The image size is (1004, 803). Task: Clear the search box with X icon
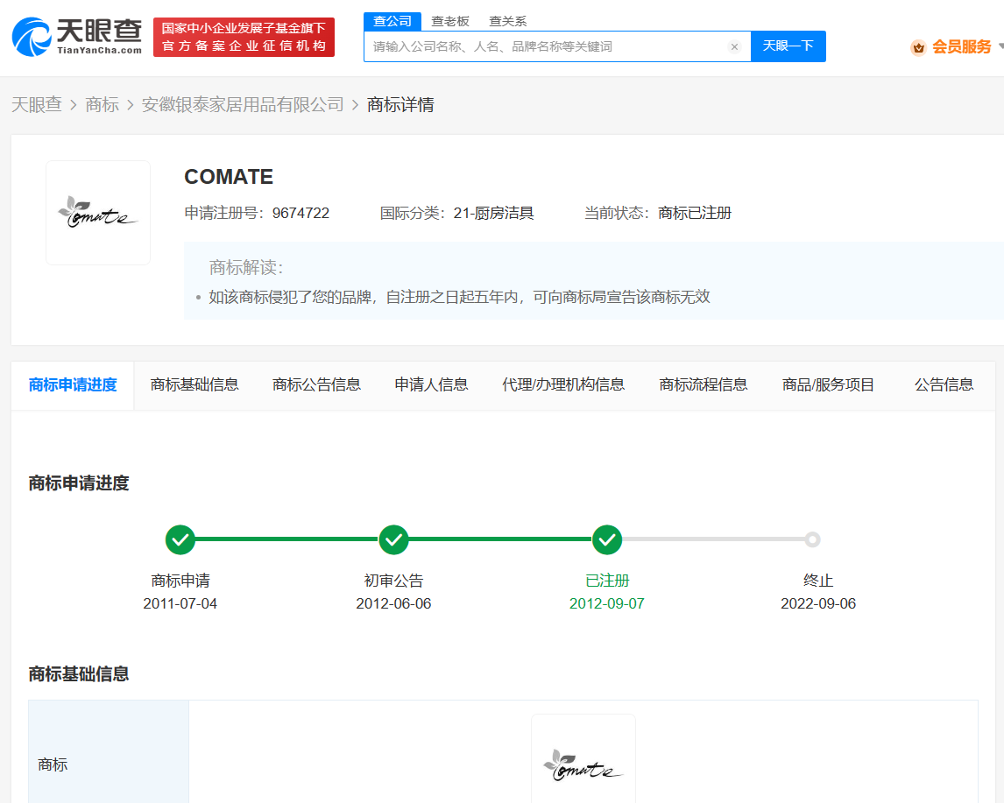pyautogui.click(x=734, y=46)
